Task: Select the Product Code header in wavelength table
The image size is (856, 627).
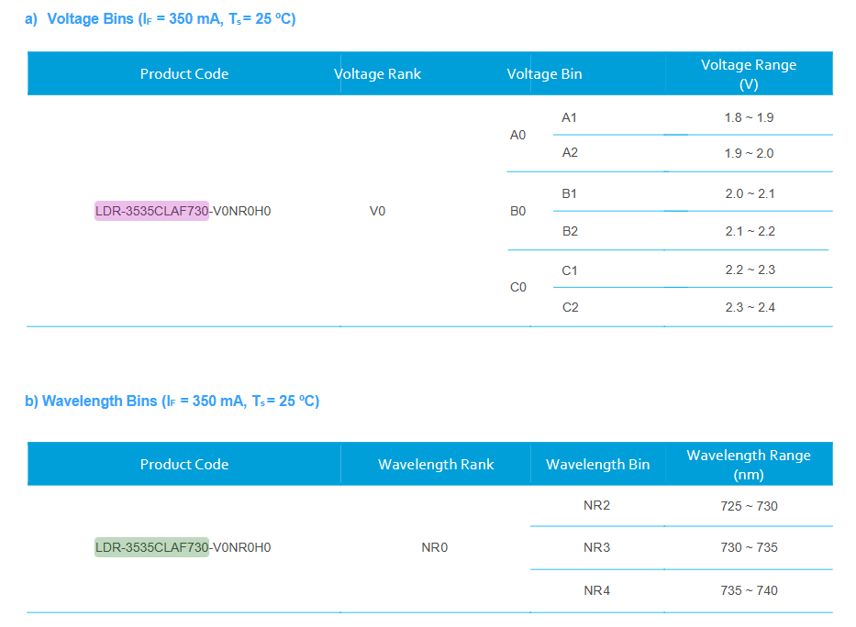Action: [x=184, y=465]
